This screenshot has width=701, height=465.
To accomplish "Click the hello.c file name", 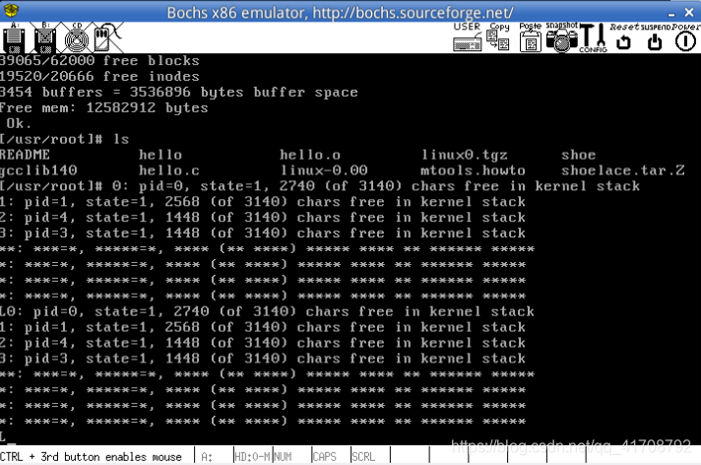I will 169,170.
